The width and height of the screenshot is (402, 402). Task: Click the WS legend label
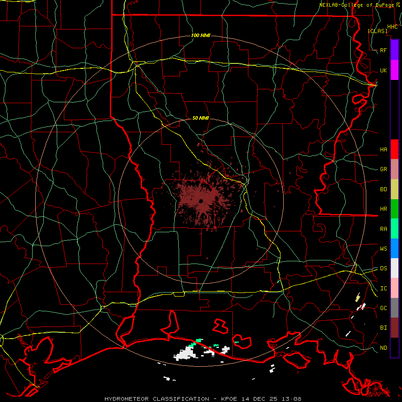point(383,248)
